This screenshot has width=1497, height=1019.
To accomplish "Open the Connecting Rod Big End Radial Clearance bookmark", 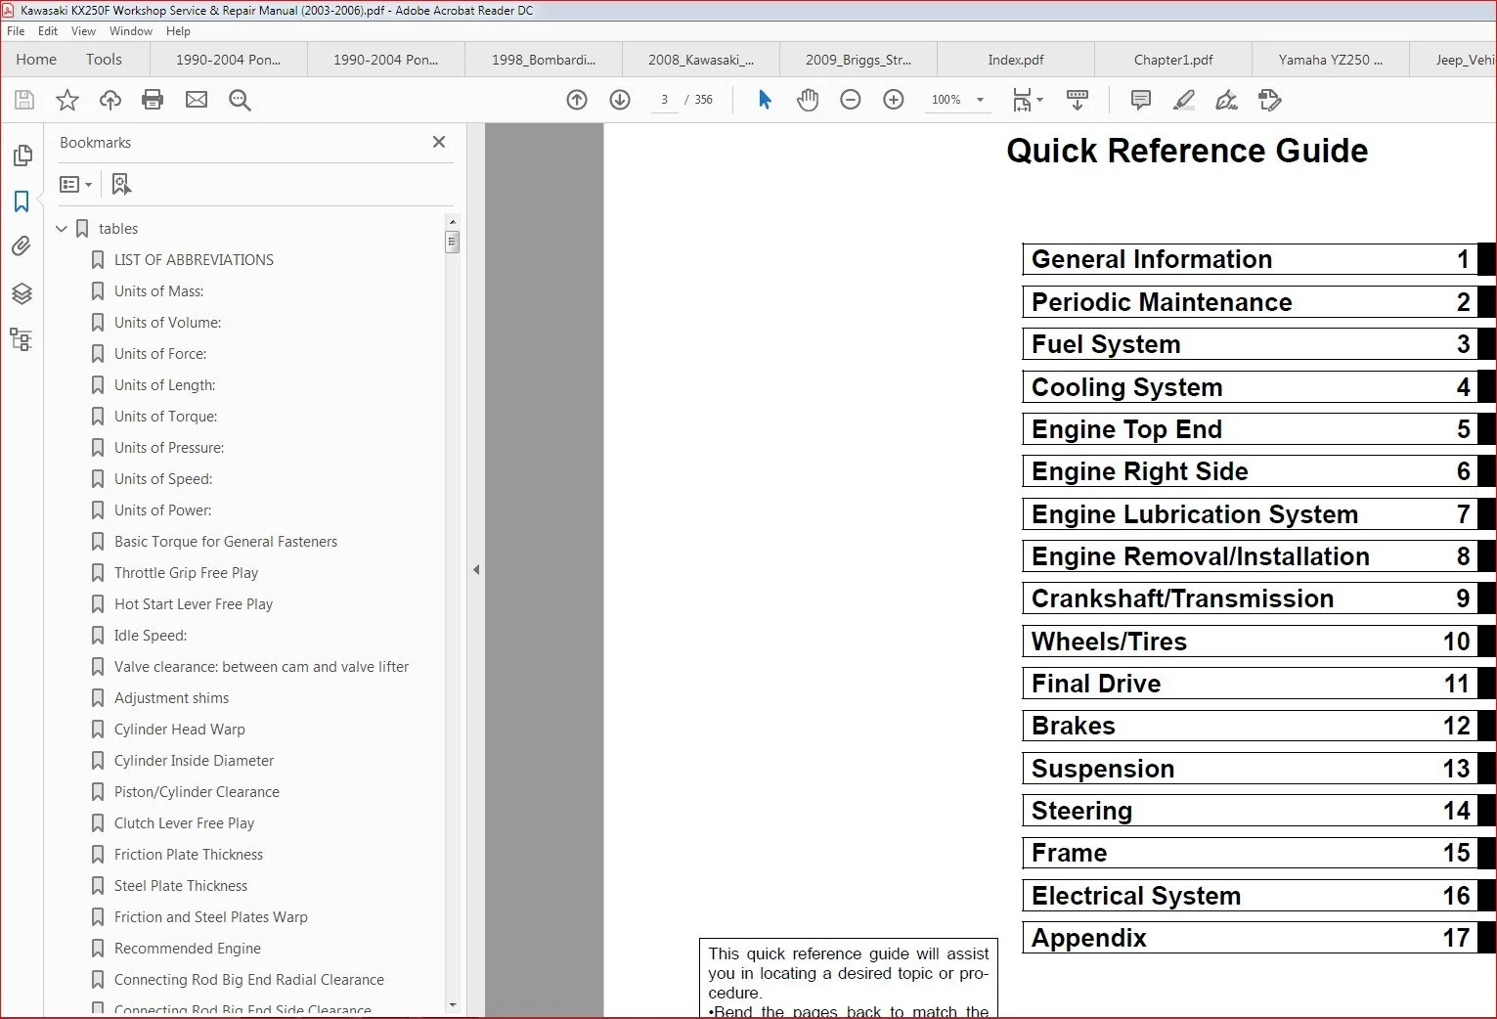I will (x=249, y=980).
